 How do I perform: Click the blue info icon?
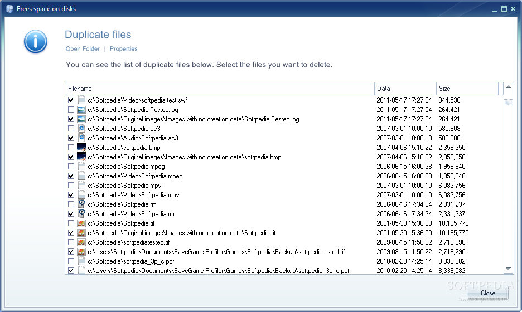coord(35,41)
